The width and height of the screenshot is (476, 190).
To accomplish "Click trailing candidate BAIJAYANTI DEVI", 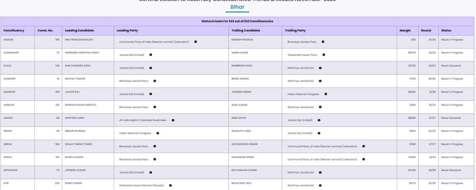I will pos(241,183).
